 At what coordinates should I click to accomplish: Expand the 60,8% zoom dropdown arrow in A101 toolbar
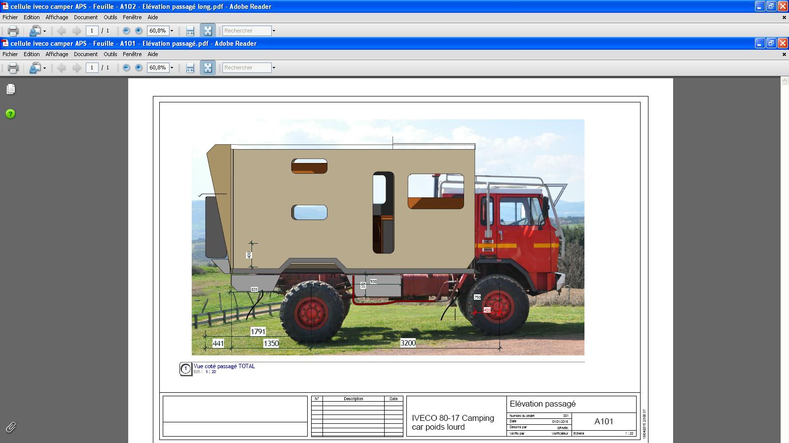[172, 68]
